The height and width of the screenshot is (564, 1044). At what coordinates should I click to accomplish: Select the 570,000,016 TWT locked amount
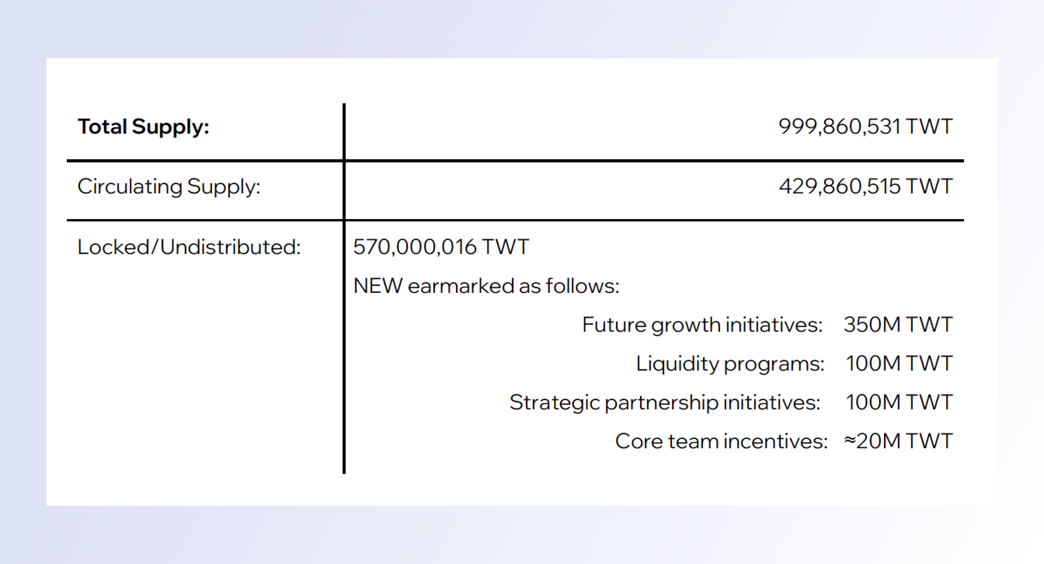coord(441,247)
